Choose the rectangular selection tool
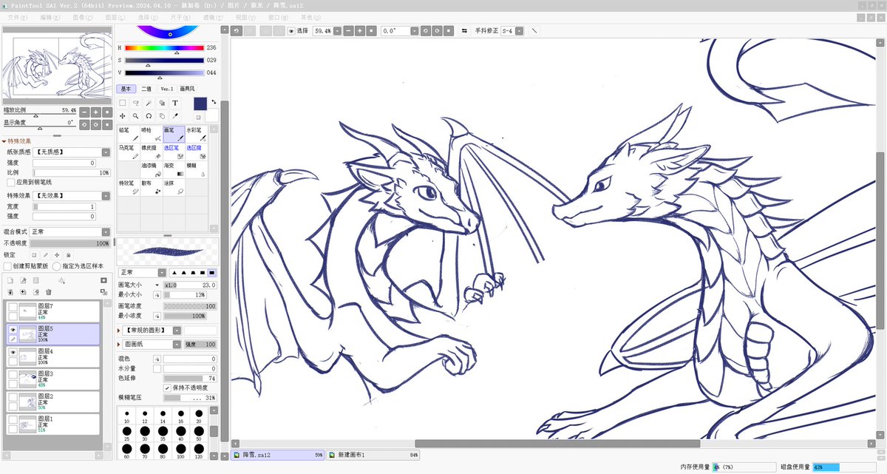The image size is (887, 474). 123,104
